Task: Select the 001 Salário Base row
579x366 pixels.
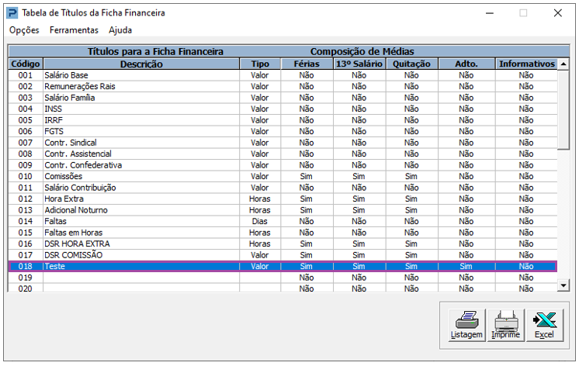Action: point(141,75)
